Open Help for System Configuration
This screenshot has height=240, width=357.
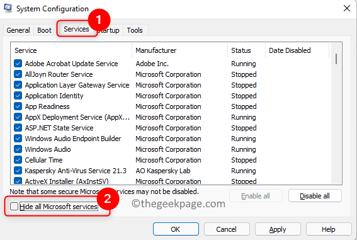[329, 229]
